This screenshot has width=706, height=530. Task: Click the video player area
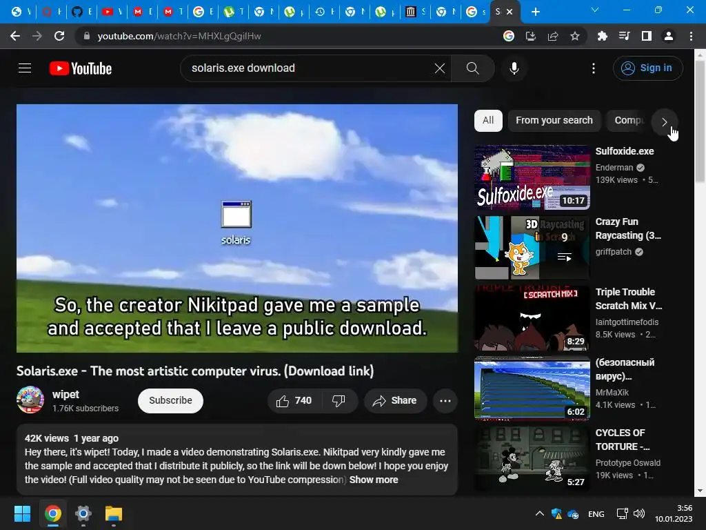click(237, 228)
